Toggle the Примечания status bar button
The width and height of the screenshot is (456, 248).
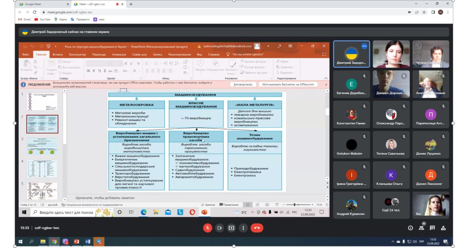coord(229,205)
